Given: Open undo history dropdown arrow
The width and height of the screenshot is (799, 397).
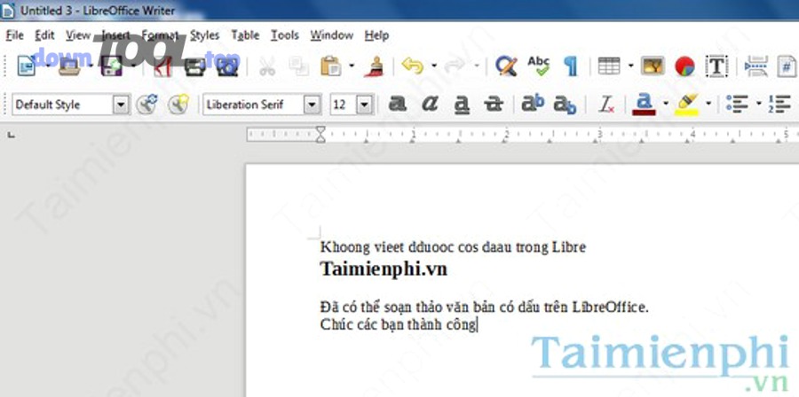Looking at the screenshot, I should pos(433,66).
